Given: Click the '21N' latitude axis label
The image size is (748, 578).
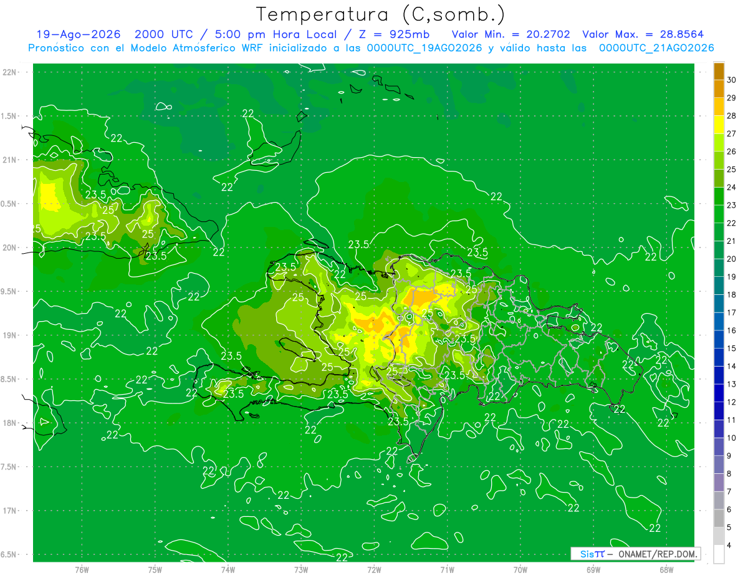Looking at the screenshot, I should [10, 160].
